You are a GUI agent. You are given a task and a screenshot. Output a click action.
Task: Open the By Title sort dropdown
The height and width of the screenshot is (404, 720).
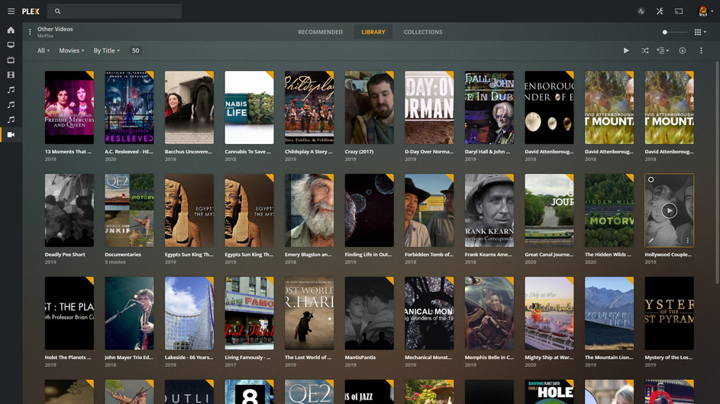107,50
